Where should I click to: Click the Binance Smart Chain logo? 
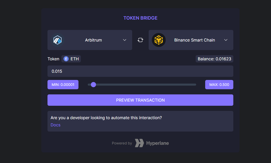pos(159,40)
